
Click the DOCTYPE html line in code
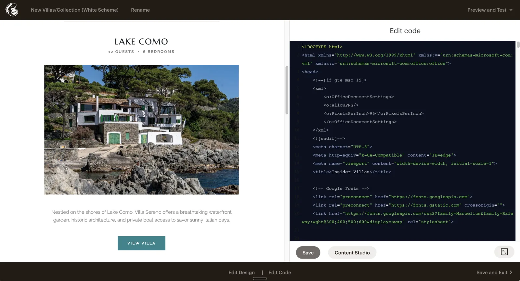(322, 47)
